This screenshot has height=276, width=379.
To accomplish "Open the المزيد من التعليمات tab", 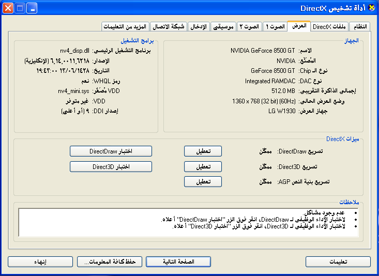I will click(125, 26).
